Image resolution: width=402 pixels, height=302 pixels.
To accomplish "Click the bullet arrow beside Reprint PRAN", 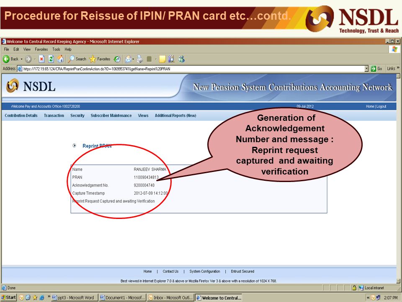I will [x=75, y=146].
